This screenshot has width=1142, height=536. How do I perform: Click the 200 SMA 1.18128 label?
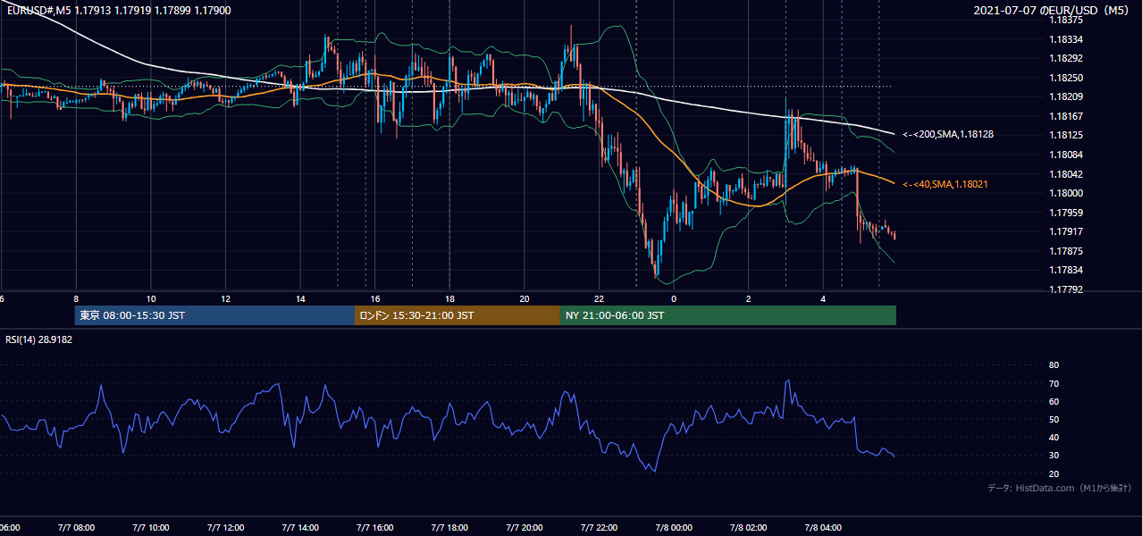pyautogui.click(x=948, y=134)
